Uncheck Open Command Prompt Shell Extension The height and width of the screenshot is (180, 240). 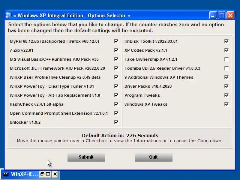tap(116, 113)
